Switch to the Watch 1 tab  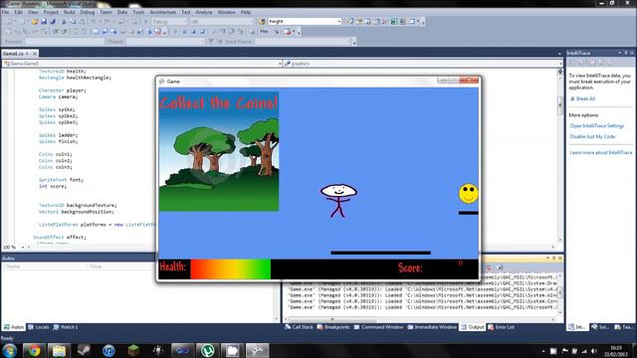66,327
